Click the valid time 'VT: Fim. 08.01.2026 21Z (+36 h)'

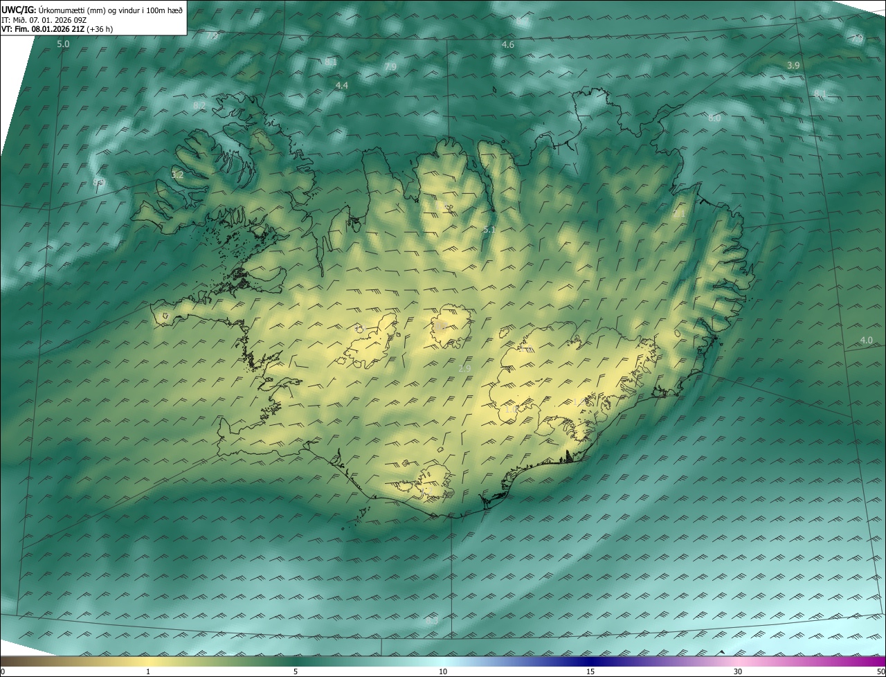coord(57,29)
